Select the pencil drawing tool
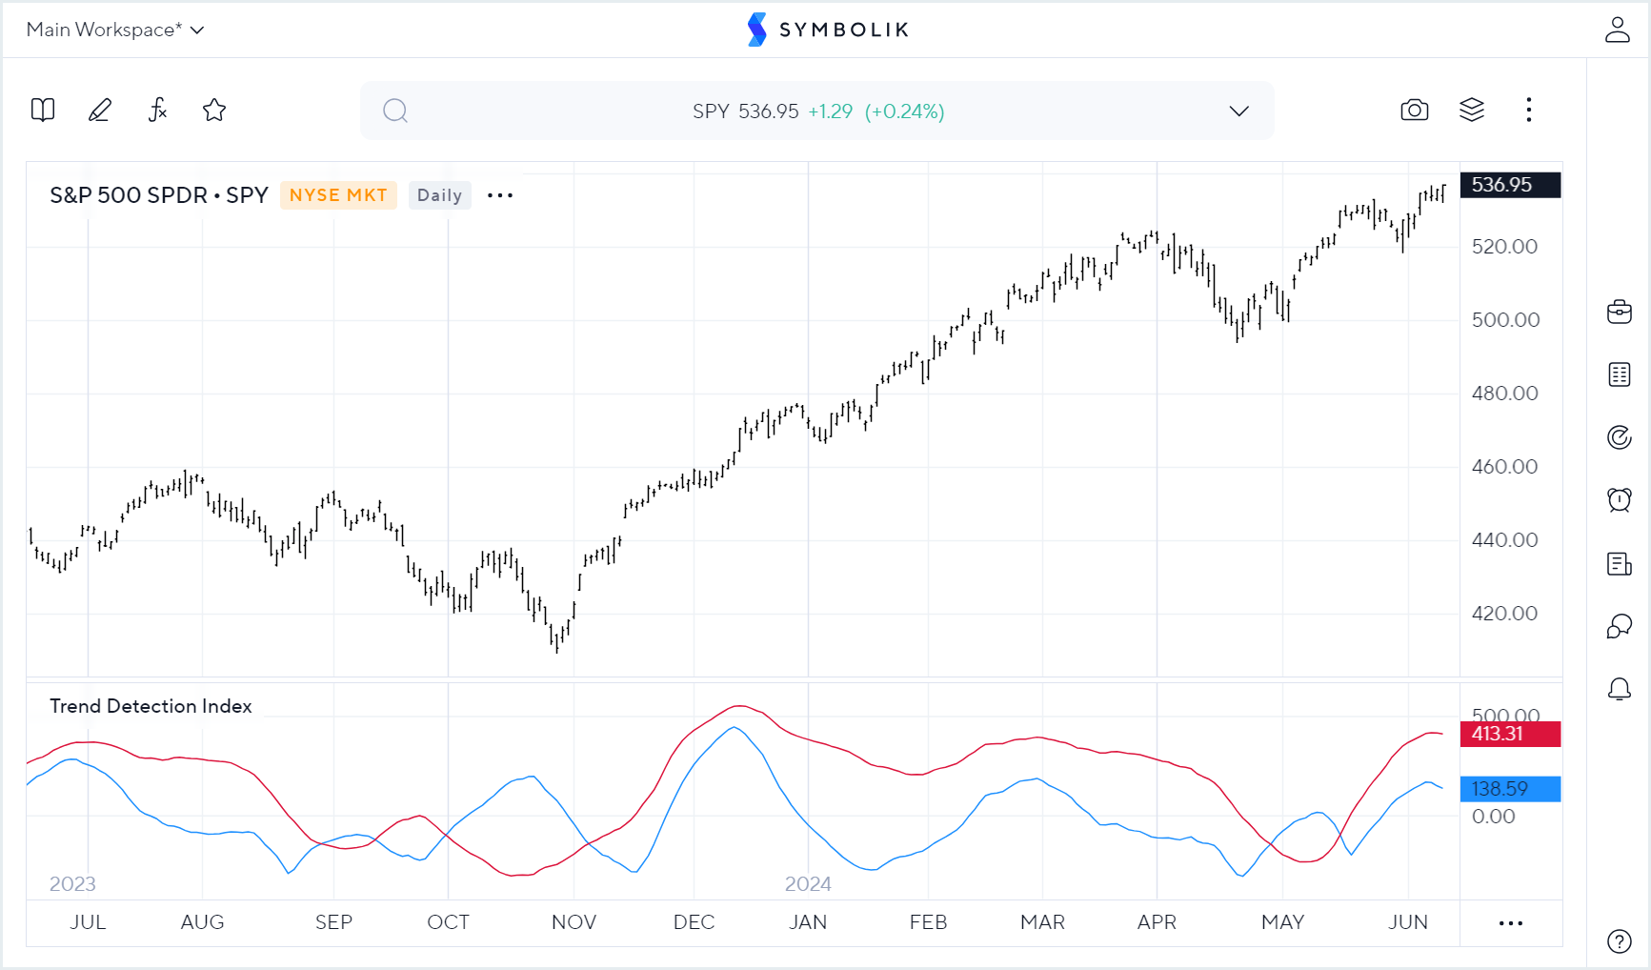 coord(100,111)
